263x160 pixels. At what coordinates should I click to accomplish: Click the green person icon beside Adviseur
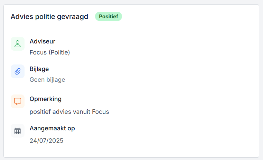[18, 44]
